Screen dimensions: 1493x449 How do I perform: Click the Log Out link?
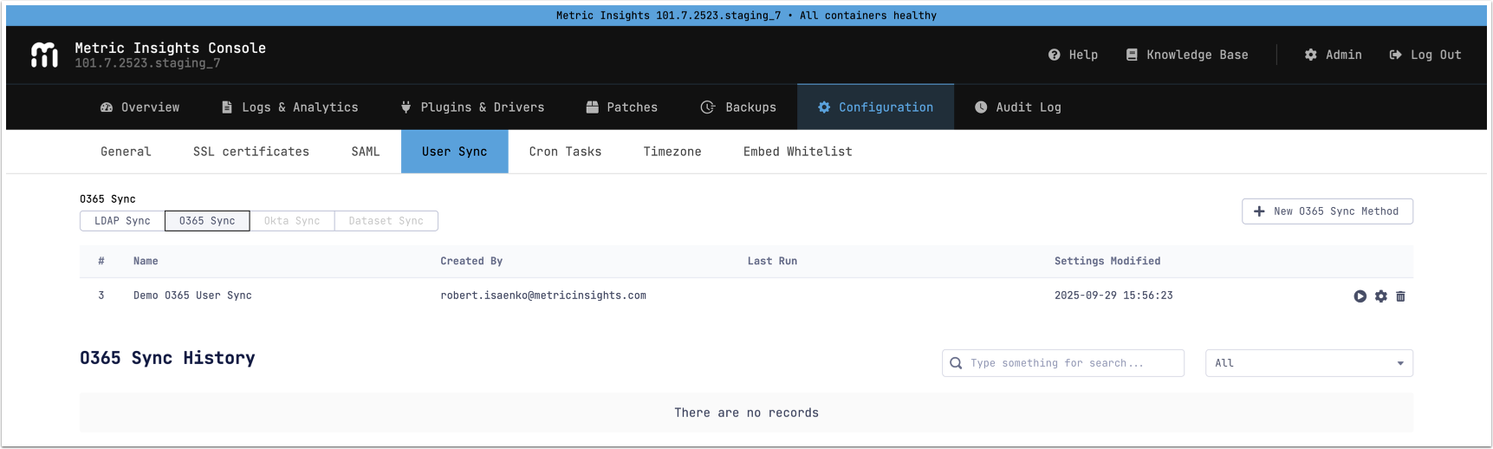1425,55
